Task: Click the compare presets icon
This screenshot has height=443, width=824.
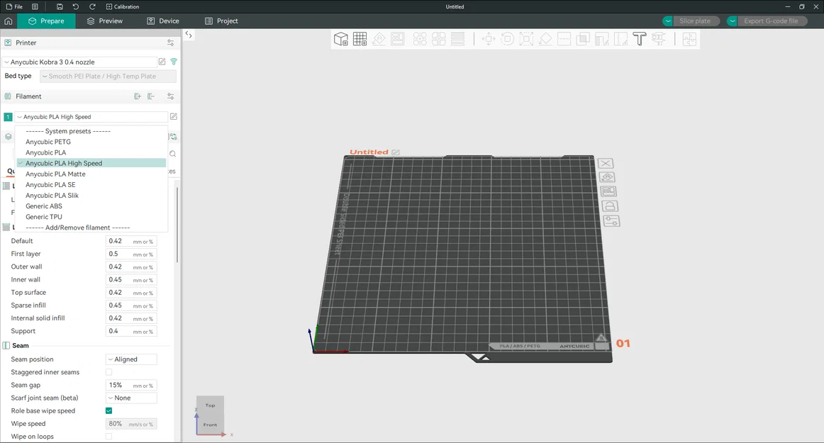Action: 173,137
